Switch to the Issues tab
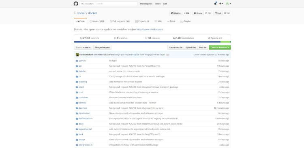 [97, 21]
